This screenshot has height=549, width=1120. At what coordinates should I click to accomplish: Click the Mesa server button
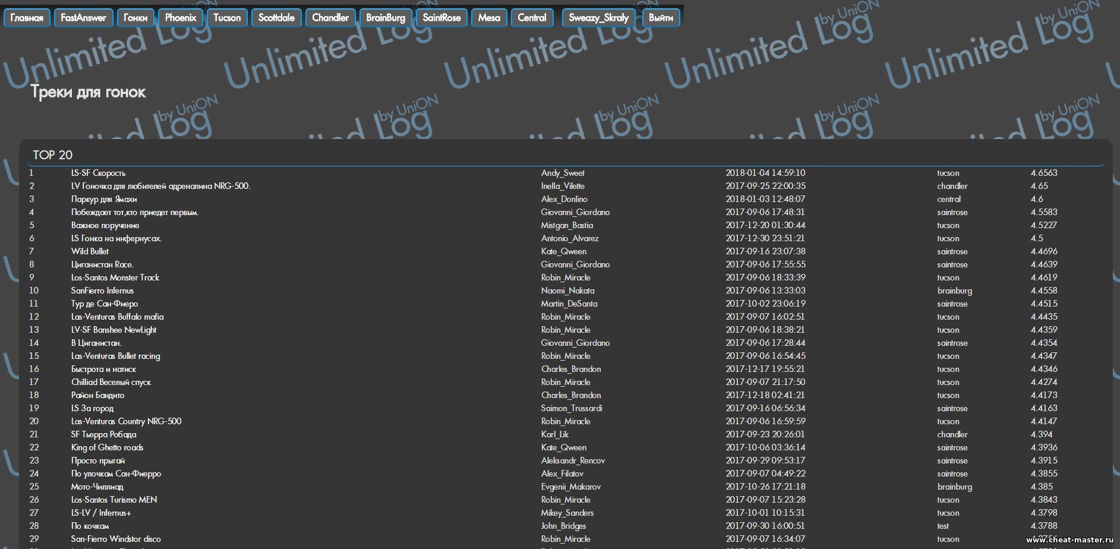coord(489,18)
